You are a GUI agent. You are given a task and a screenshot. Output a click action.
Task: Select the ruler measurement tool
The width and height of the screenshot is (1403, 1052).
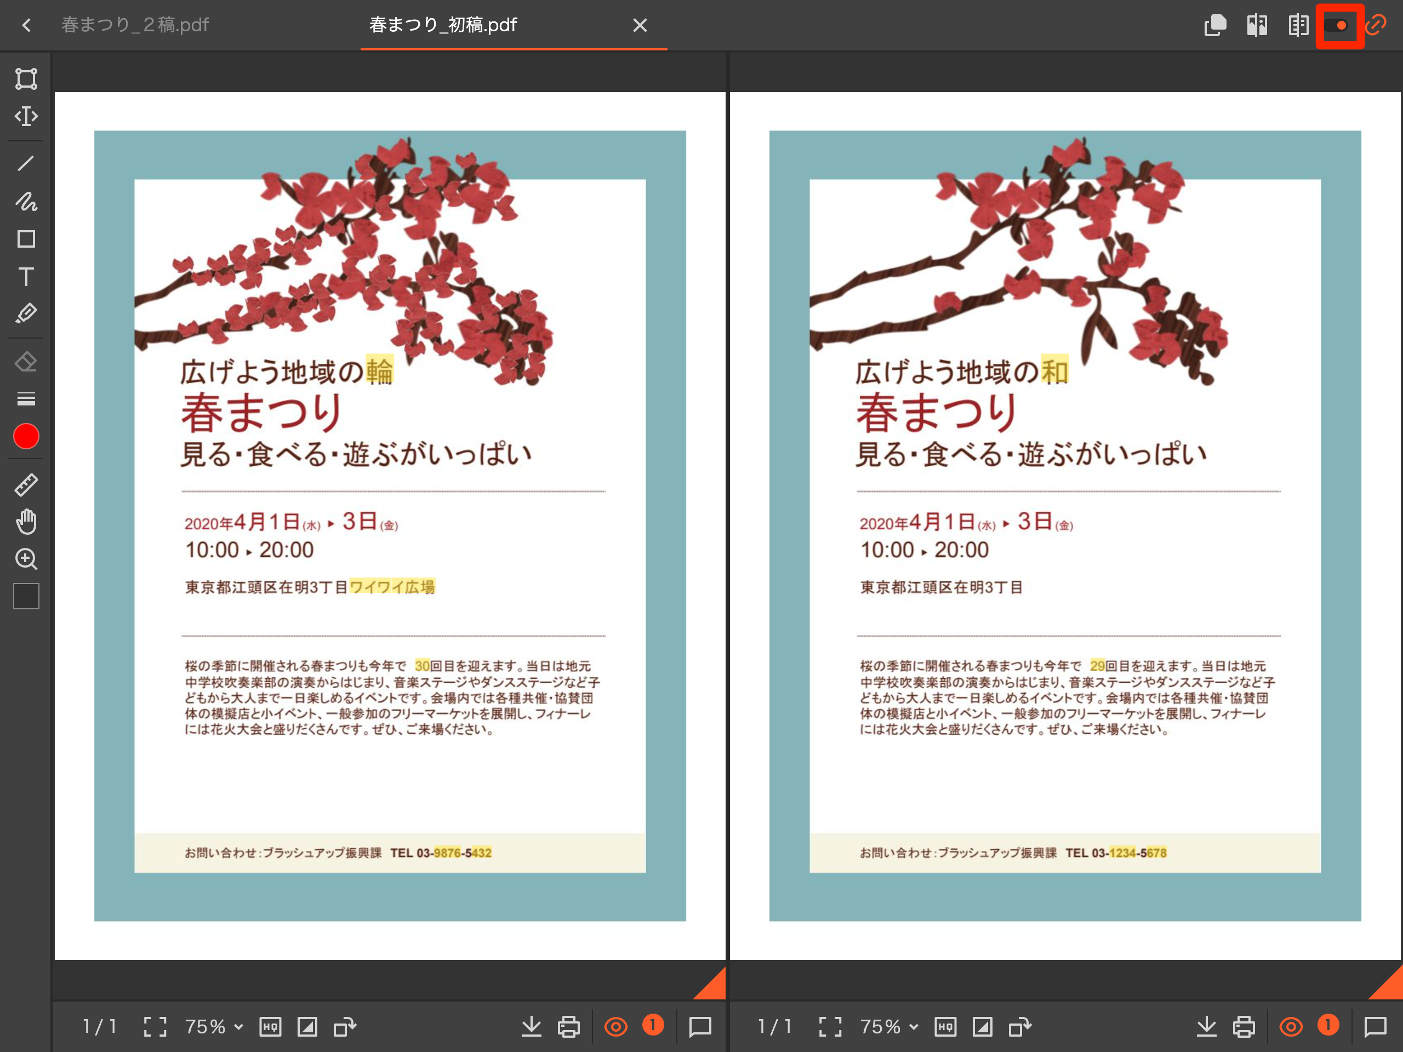pos(25,484)
